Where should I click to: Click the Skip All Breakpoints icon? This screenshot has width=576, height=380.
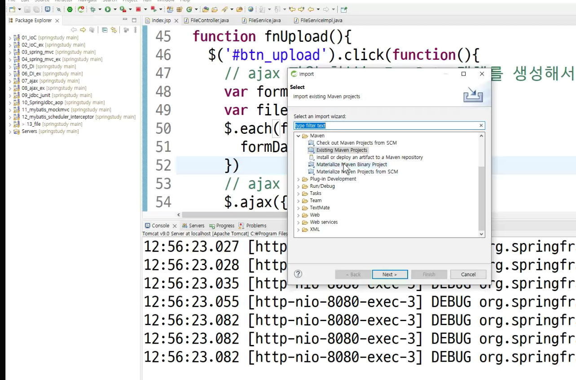[x=58, y=9]
